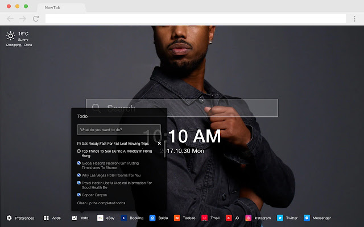Open the Taobao shortcut icon
The width and height of the screenshot is (364, 227).
point(177,218)
